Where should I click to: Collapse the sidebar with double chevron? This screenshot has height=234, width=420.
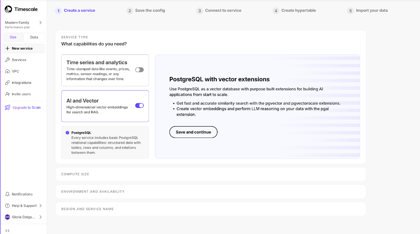tap(7, 231)
